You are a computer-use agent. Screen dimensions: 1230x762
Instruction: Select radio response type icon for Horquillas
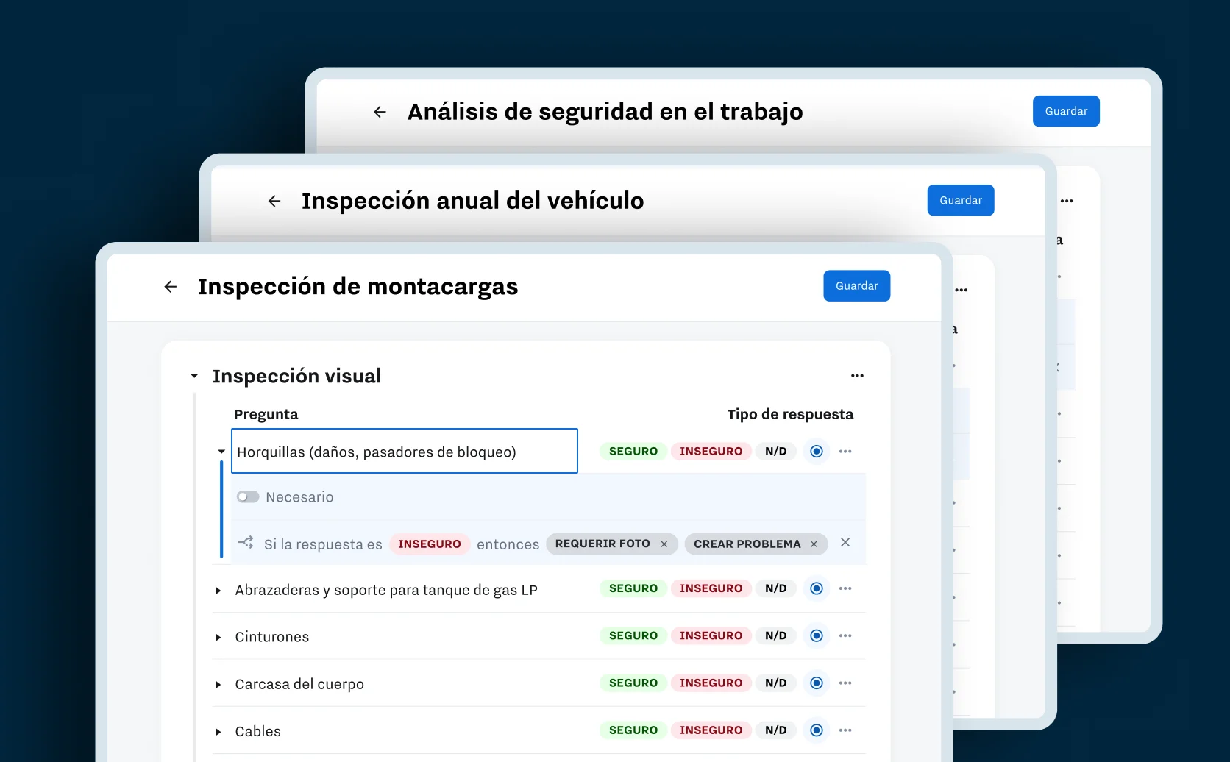point(817,452)
